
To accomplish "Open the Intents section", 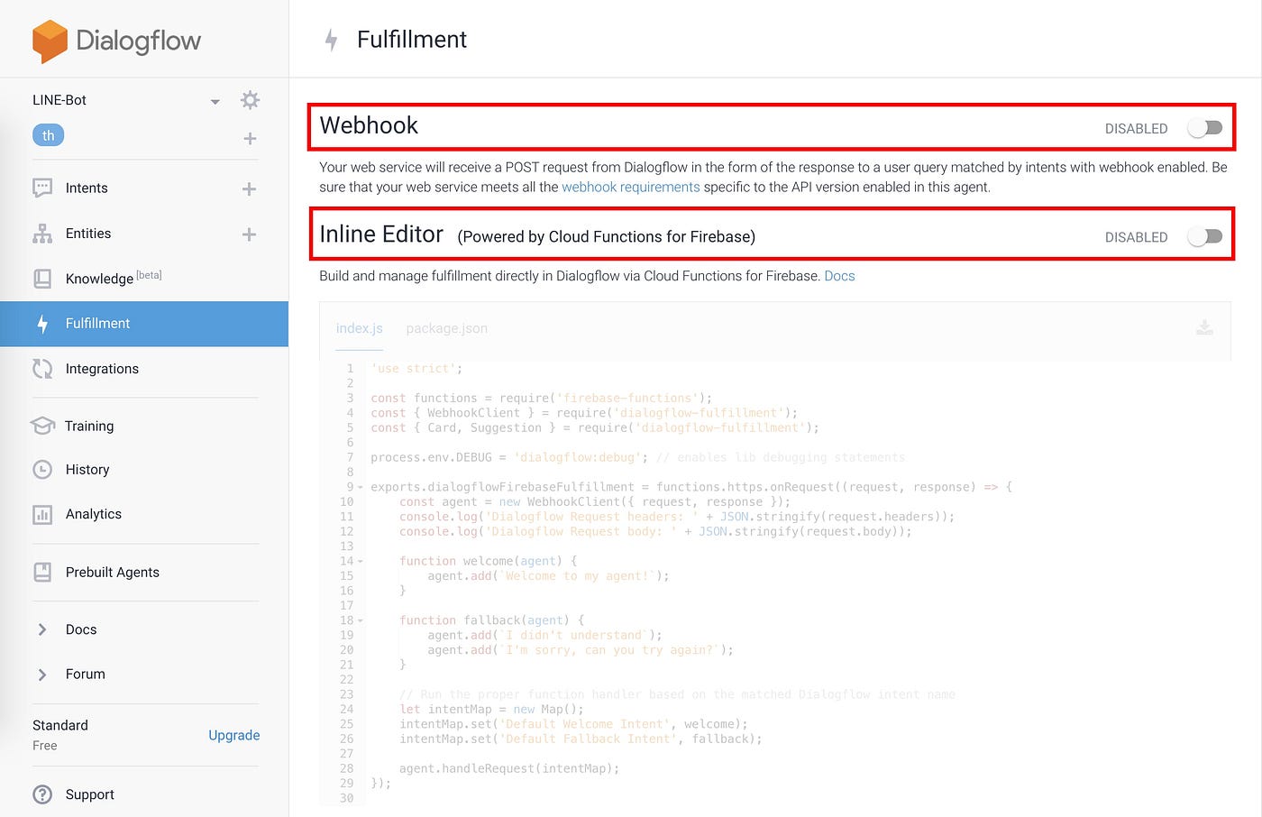I will pyautogui.click(x=86, y=188).
